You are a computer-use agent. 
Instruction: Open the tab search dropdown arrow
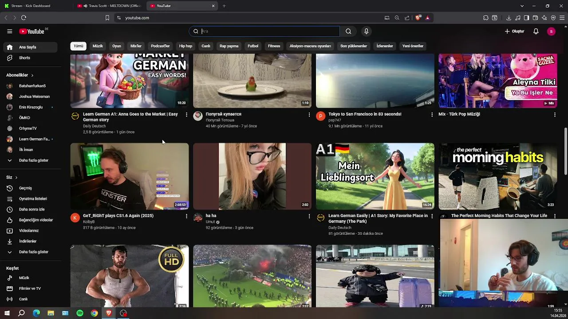(522, 6)
